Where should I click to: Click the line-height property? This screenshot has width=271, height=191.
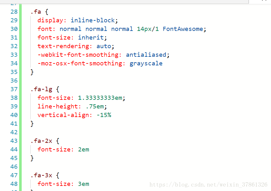[58, 106]
